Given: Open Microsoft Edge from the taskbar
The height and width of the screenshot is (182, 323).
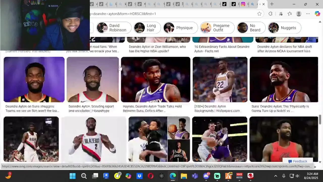Looking at the screenshot, I should pos(173,176).
